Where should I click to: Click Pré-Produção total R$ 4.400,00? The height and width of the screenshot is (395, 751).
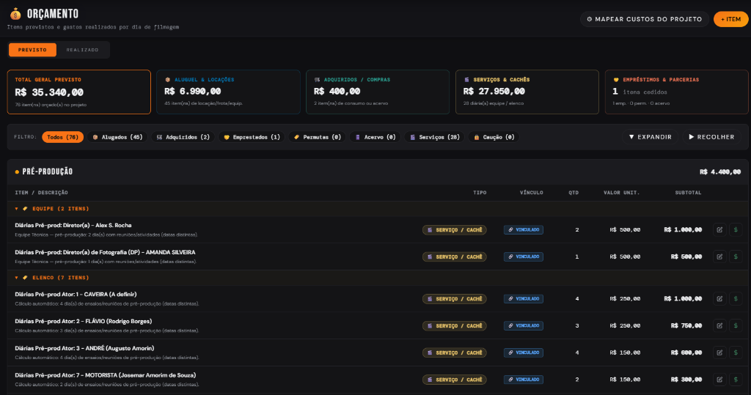pyautogui.click(x=720, y=172)
